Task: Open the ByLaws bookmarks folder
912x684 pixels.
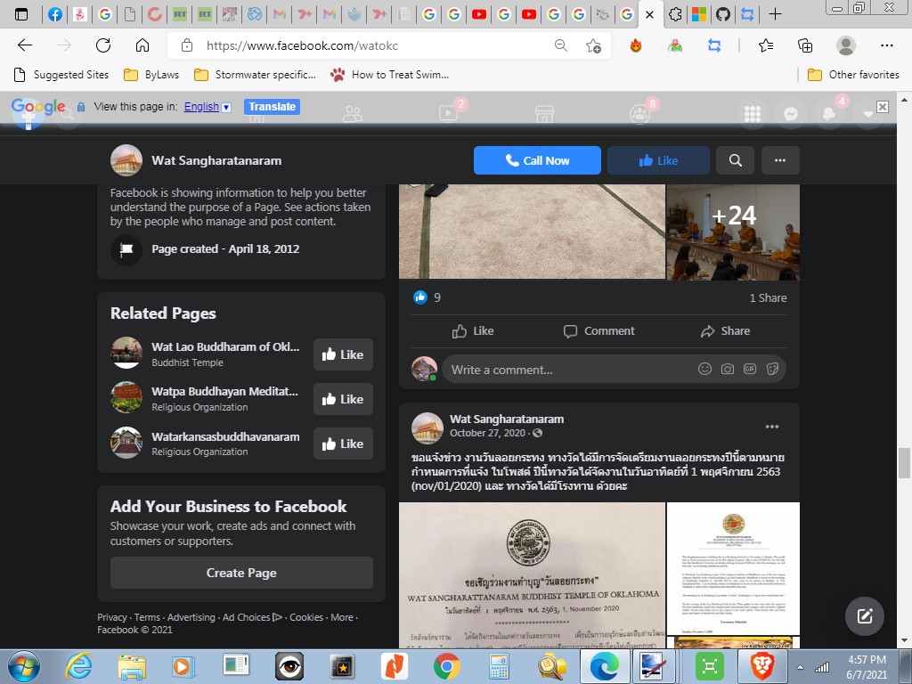Action: click(x=151, y=75)
